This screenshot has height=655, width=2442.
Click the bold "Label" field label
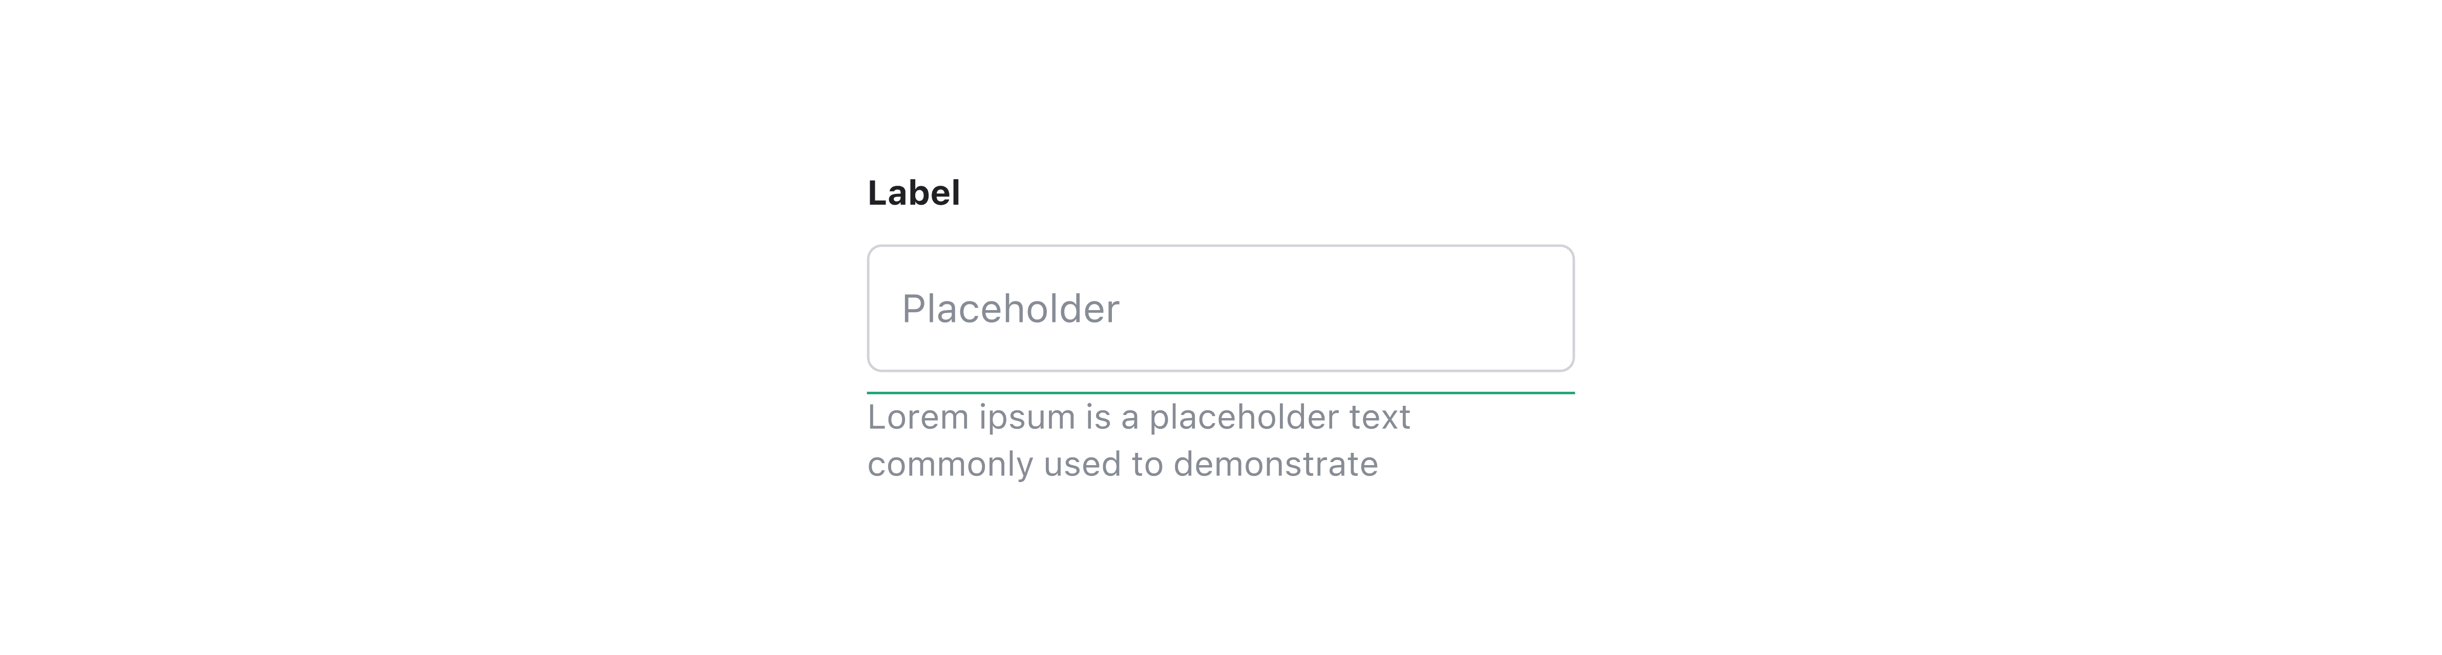click(914, 193)
